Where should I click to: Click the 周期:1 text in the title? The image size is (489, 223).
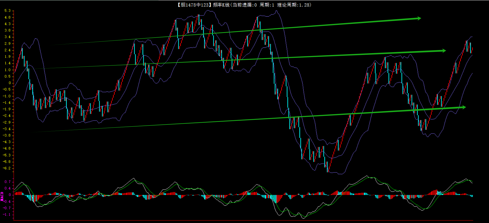267,5
